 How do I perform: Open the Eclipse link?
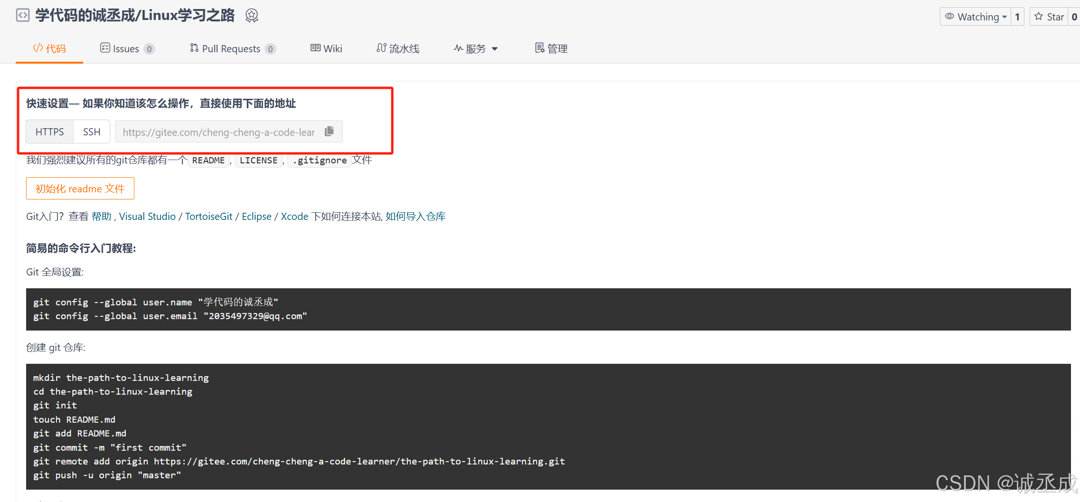[x=257, y=217]
